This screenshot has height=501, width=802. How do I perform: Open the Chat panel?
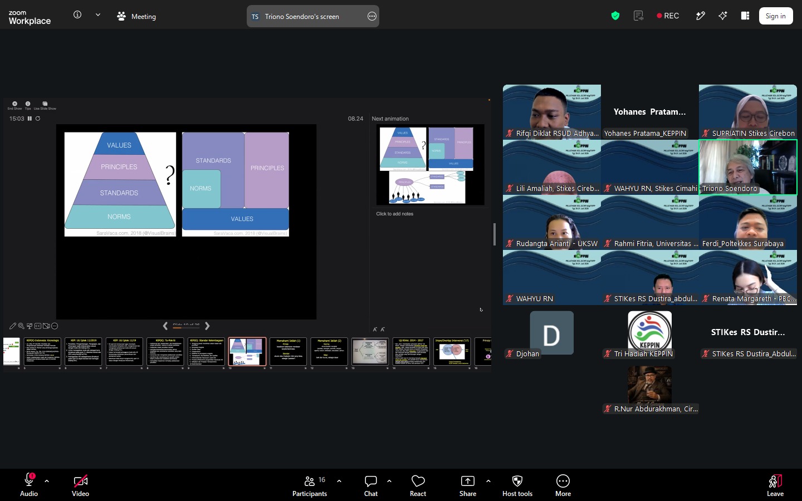click(371, 485)
